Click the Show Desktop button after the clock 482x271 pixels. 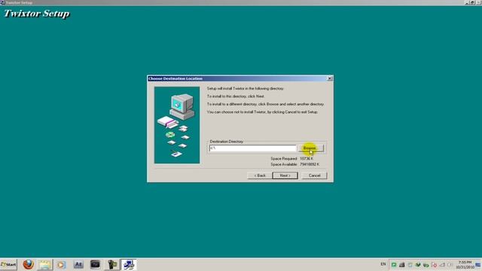(x=478, y=264)
